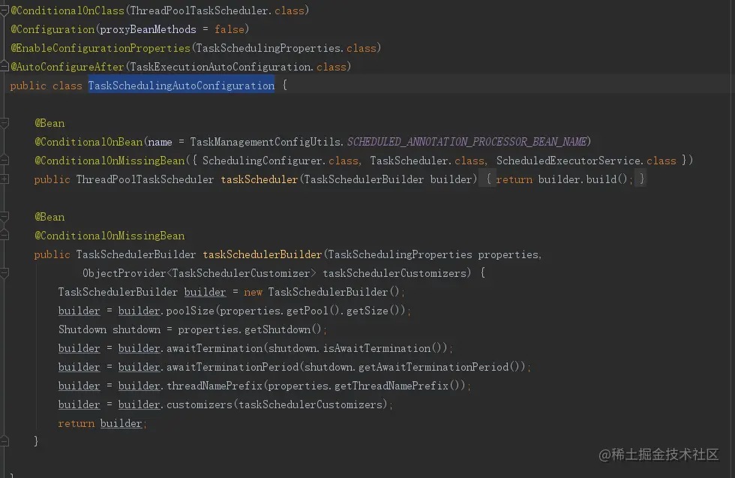Viewport: 735px width, 478px height.
Task: Select the proxyBeanMethods attribute
Action: pyautogui.click(x=148, y=29)
